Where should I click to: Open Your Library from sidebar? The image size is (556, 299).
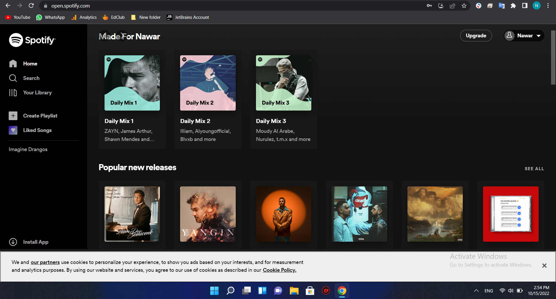point(37,93)
